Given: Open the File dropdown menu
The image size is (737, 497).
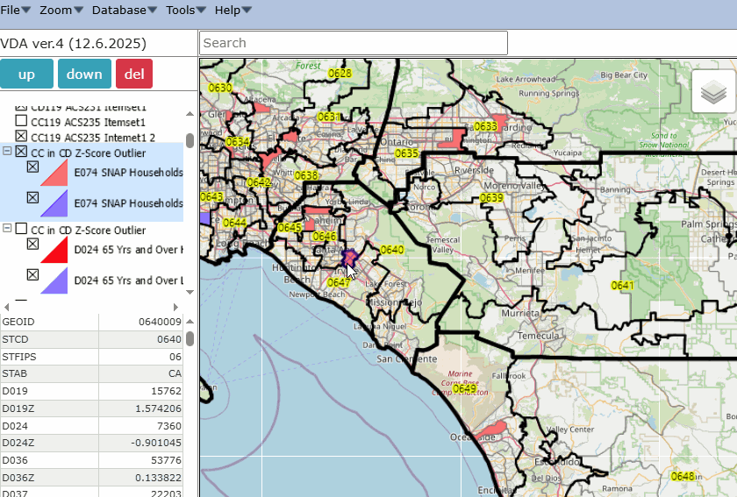Looking at the screenshot, I should point(16,10).
